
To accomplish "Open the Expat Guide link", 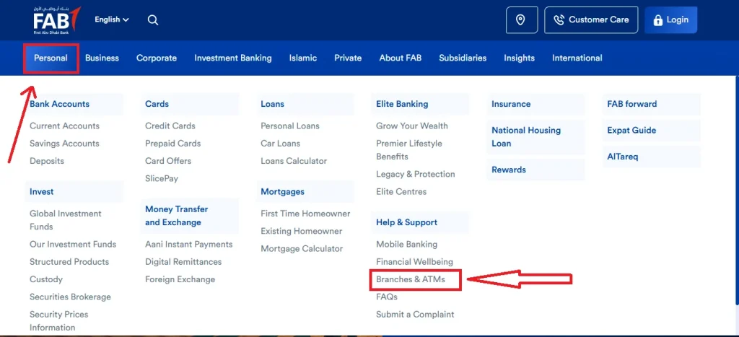I will [x=631, y=131].
